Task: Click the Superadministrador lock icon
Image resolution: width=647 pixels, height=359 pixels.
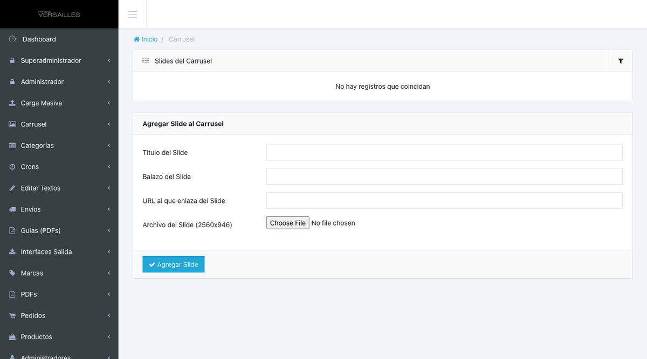Action: click(12, 60)
